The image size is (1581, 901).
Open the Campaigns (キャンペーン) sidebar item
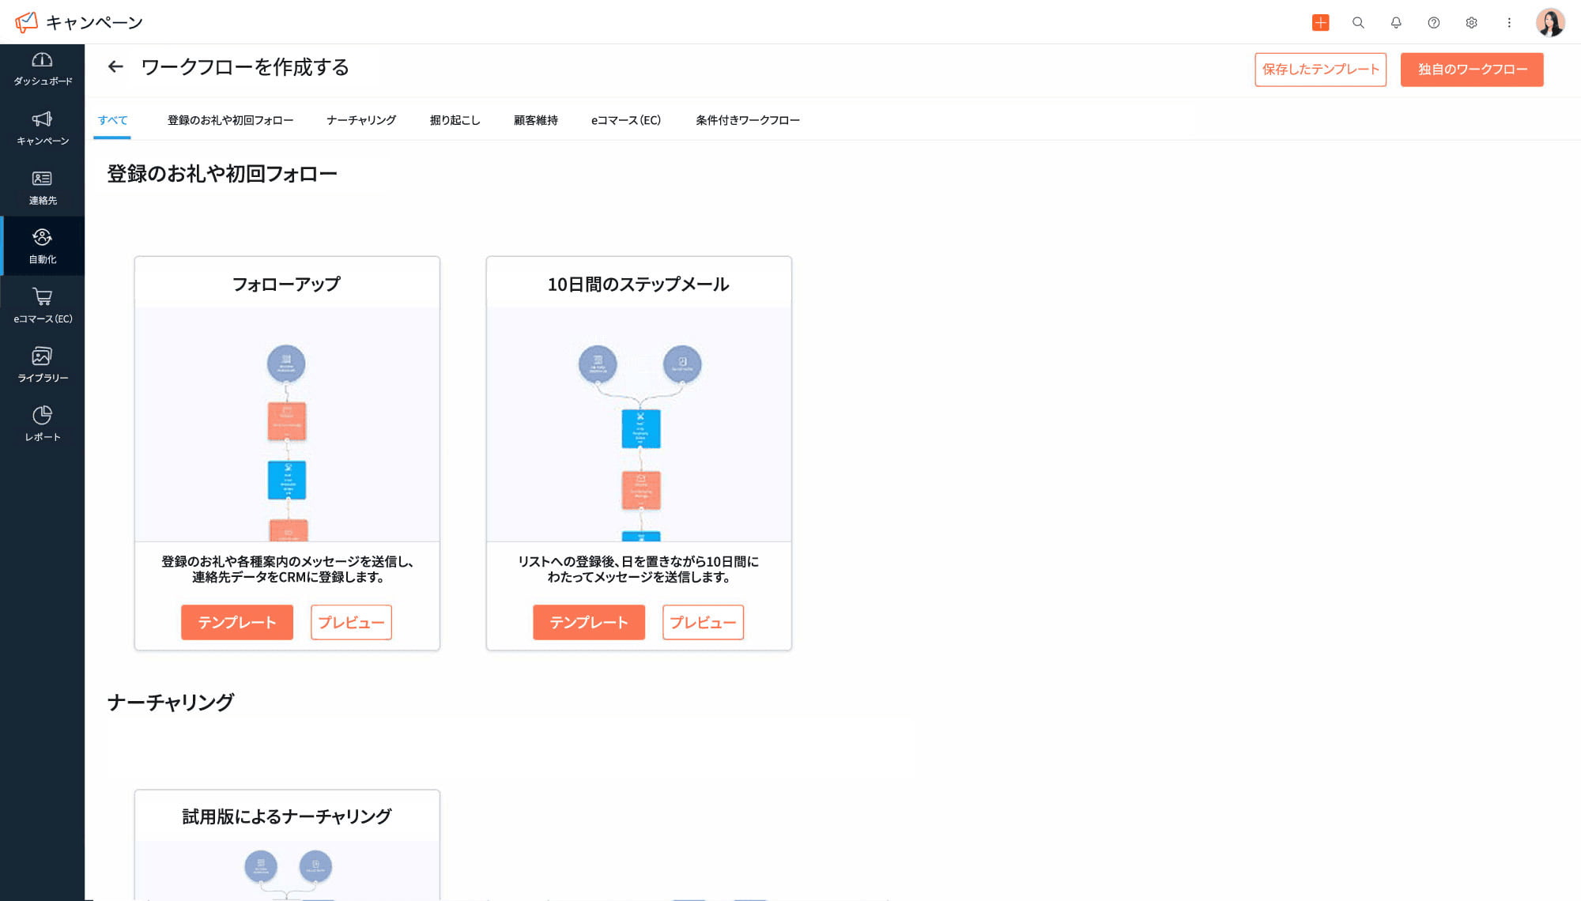(x=42, y=129)
